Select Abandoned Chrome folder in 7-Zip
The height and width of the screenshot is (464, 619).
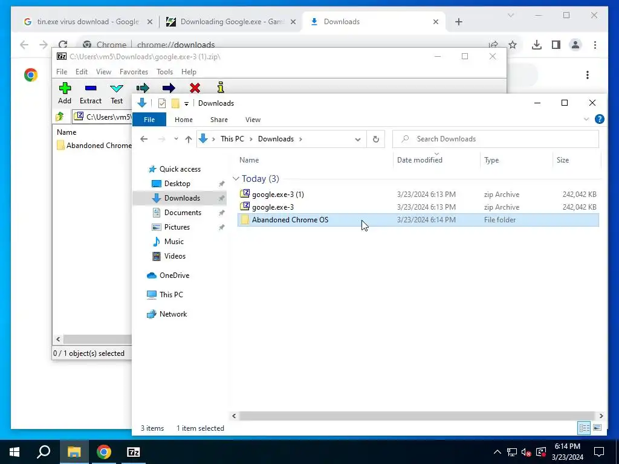[x=94, y=145]
